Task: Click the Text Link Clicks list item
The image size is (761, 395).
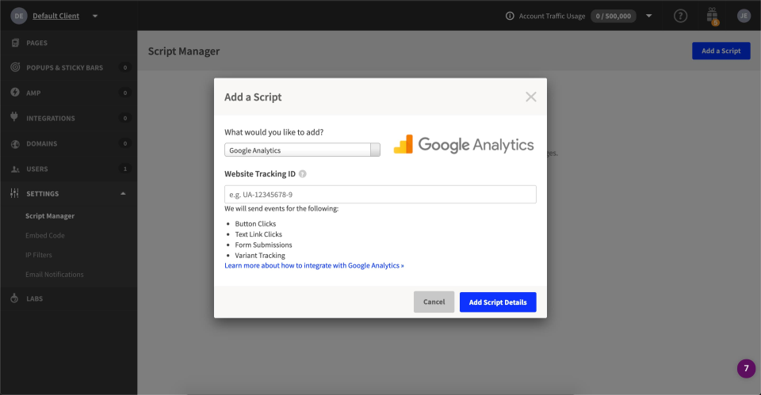Action: (258, 234)
